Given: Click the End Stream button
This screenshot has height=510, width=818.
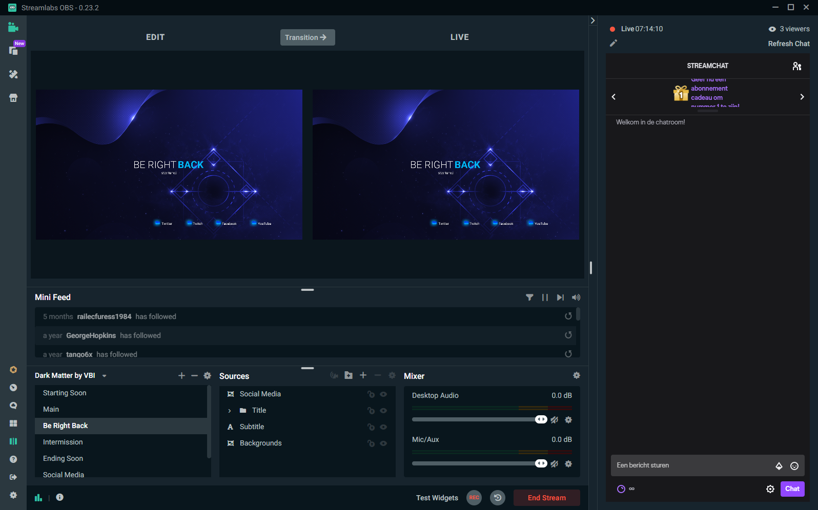Looking at the screenshot, I should coord(546,498).
